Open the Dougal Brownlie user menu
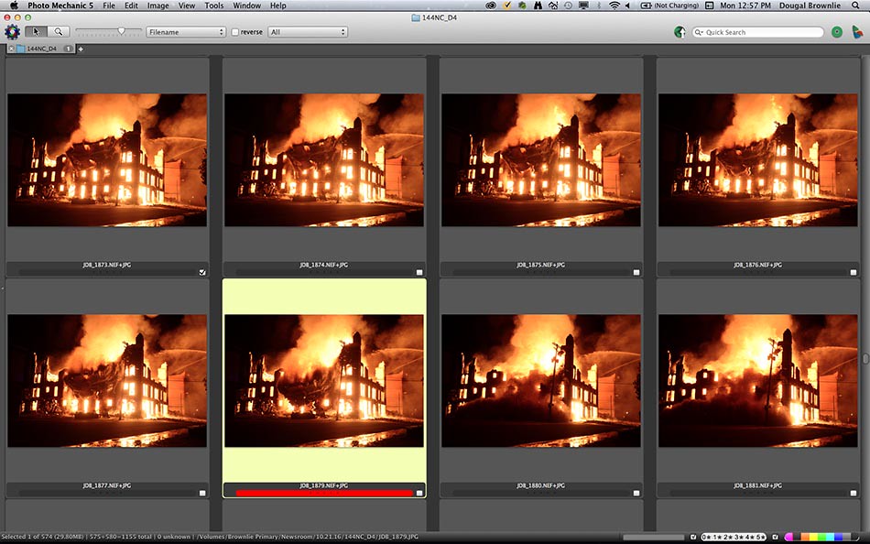 [810, 5]
